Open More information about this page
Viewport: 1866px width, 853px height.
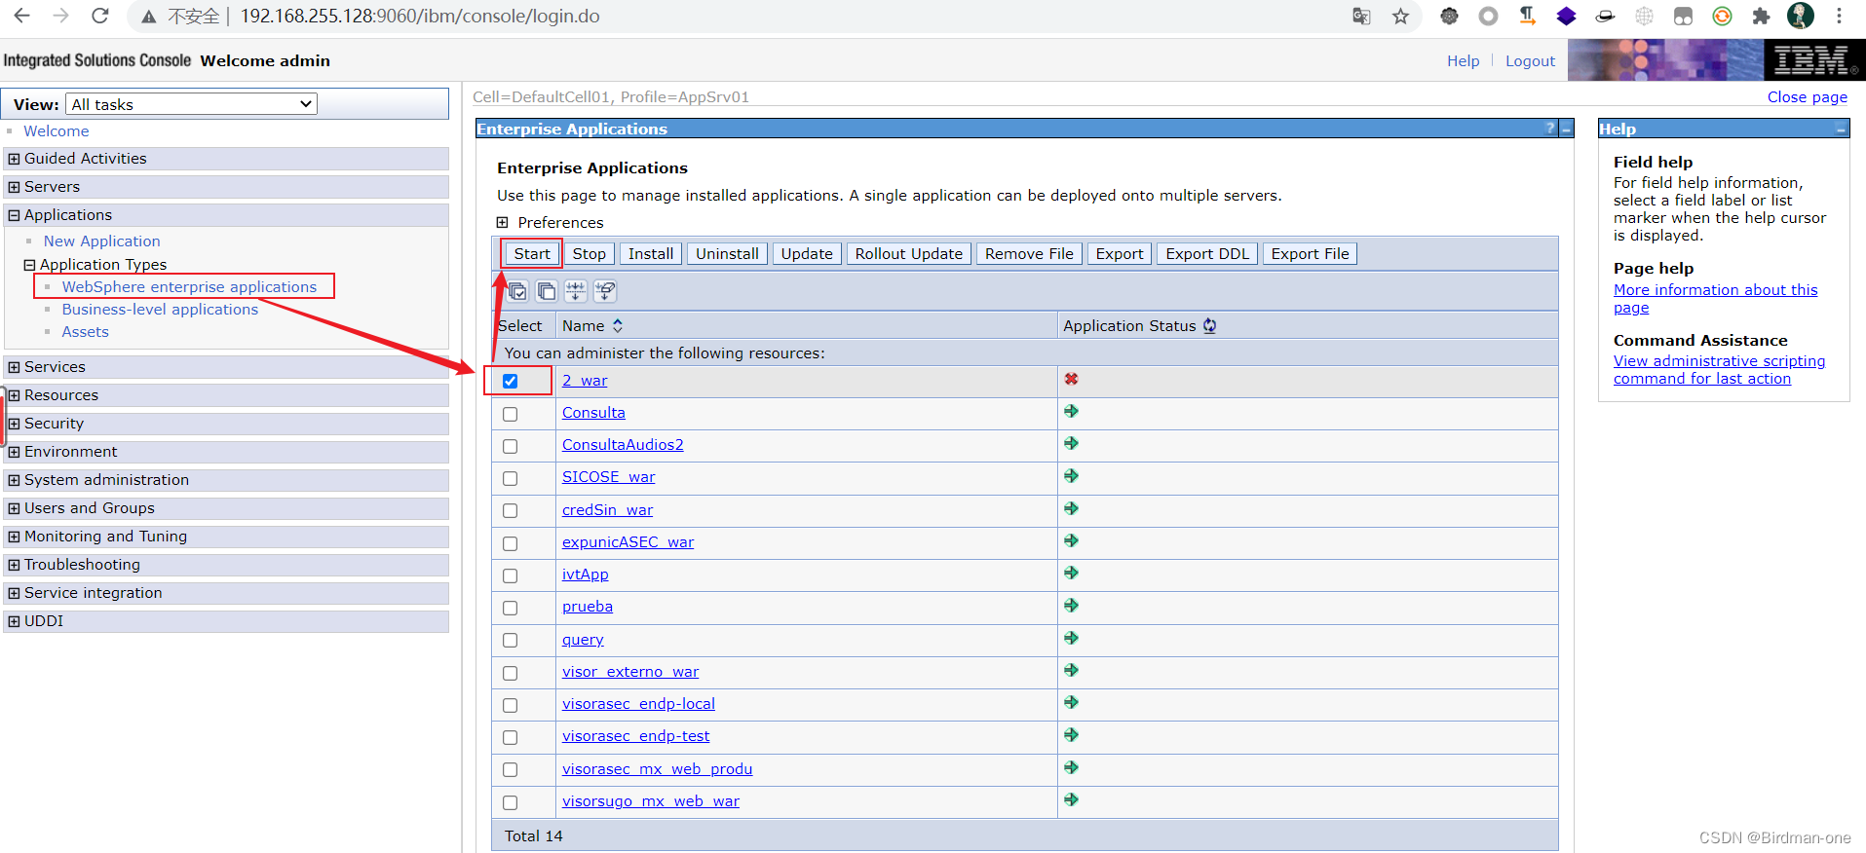(x=1715, y=299)
